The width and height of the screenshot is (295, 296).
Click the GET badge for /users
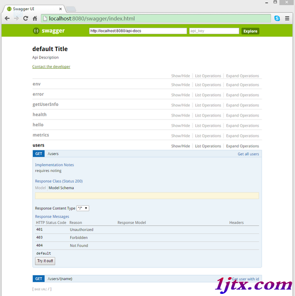[x=39, y=154]
